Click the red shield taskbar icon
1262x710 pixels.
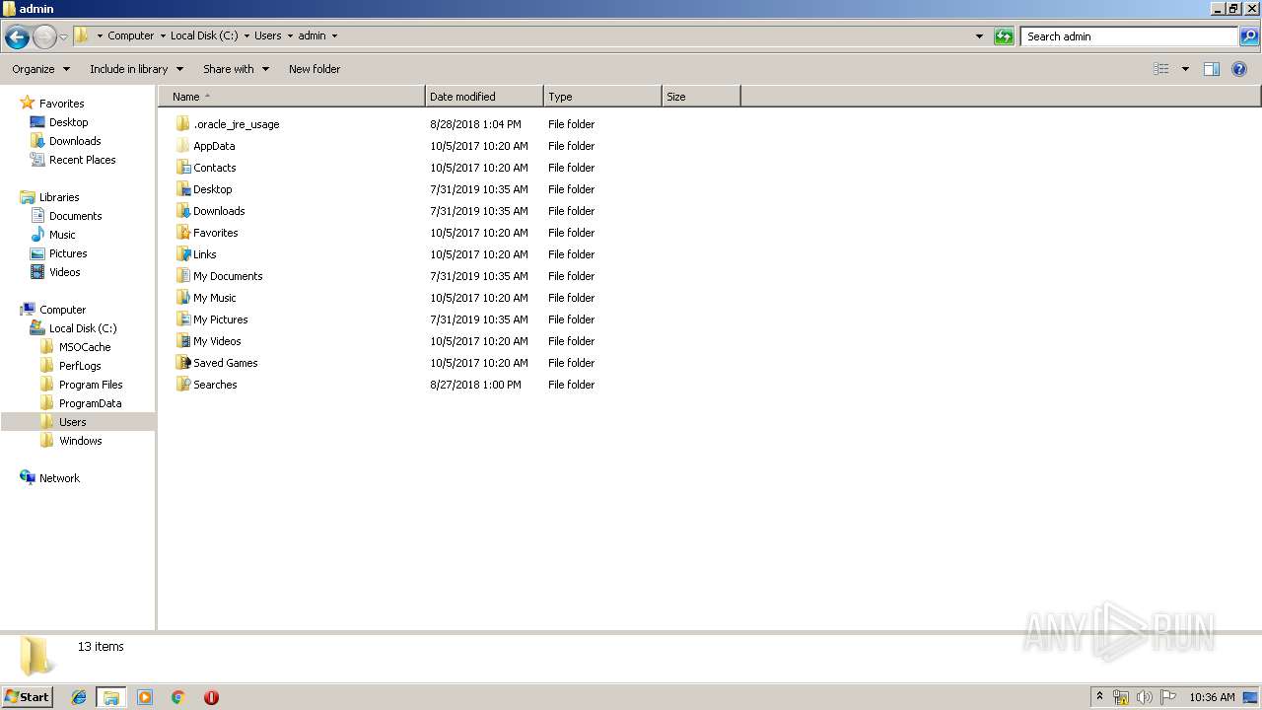pyautogui.click(x=211, y=697)
